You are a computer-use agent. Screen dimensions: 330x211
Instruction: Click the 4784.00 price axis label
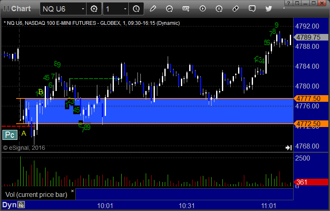click(x=307, y=66)
